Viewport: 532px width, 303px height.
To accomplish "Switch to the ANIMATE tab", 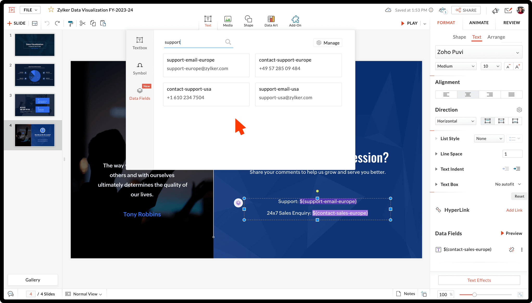I will click(x=479, y=23).
